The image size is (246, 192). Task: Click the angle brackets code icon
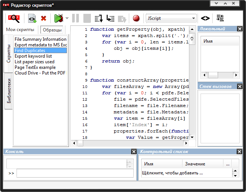(x=205, y=18)
